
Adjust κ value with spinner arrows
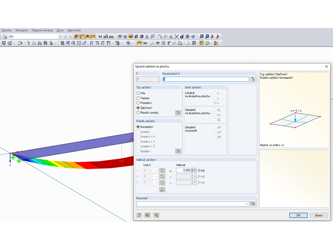pyautogui.click(x=192, y=170)
